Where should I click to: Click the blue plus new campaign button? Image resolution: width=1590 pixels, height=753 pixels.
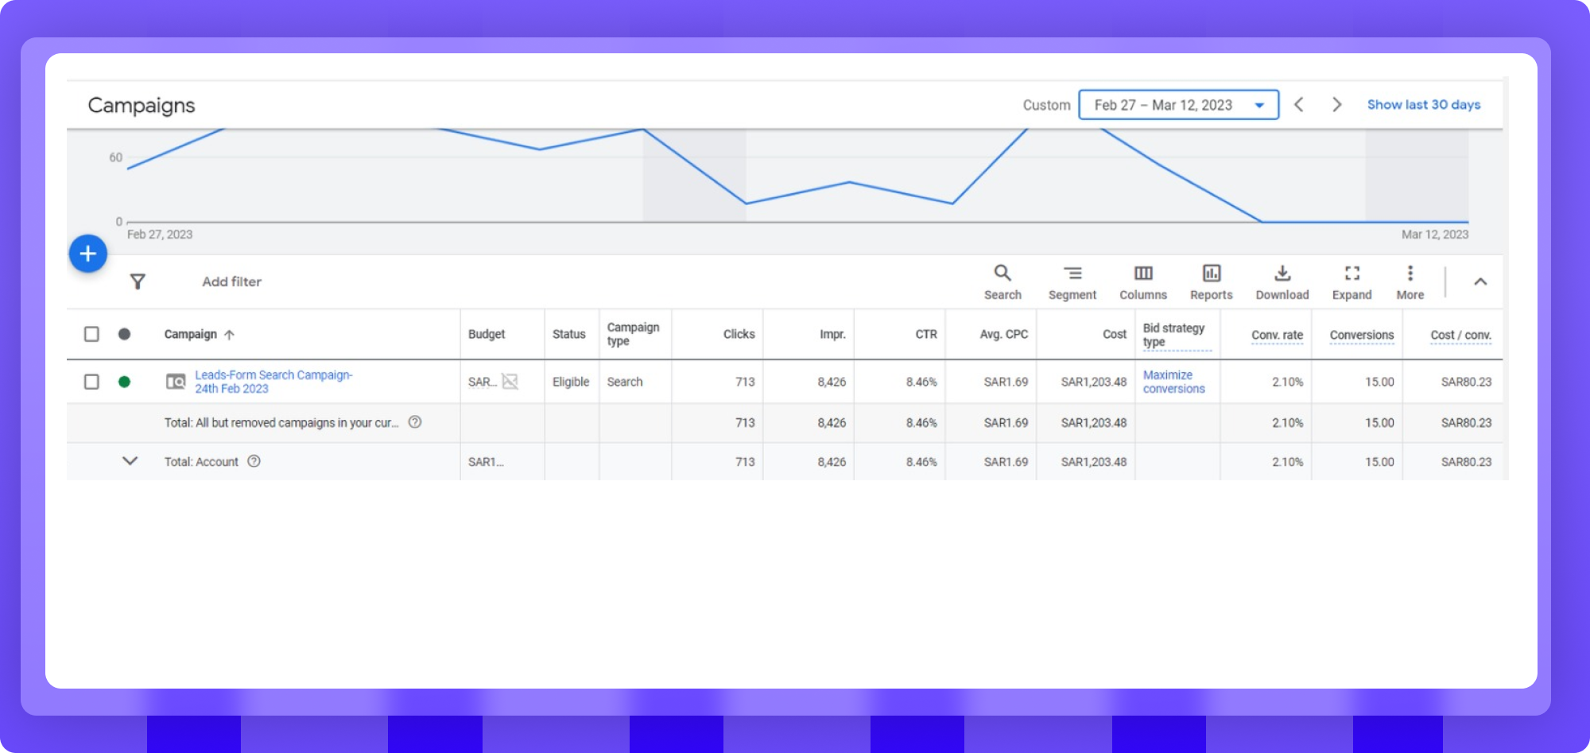pyautogui.click(x=88, y=254)
